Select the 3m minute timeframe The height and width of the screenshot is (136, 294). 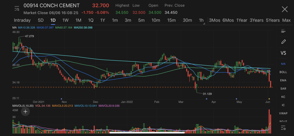(128, 20)
